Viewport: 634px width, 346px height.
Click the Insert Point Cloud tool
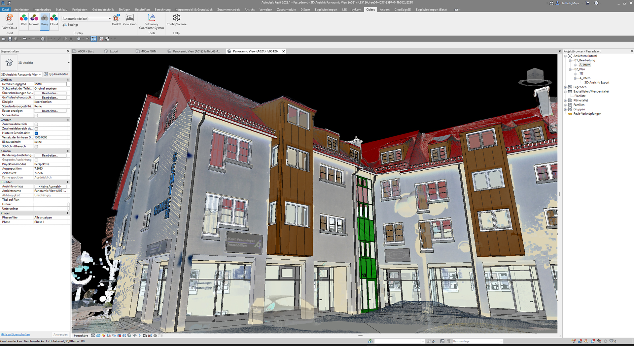click(x=9, y=22)
